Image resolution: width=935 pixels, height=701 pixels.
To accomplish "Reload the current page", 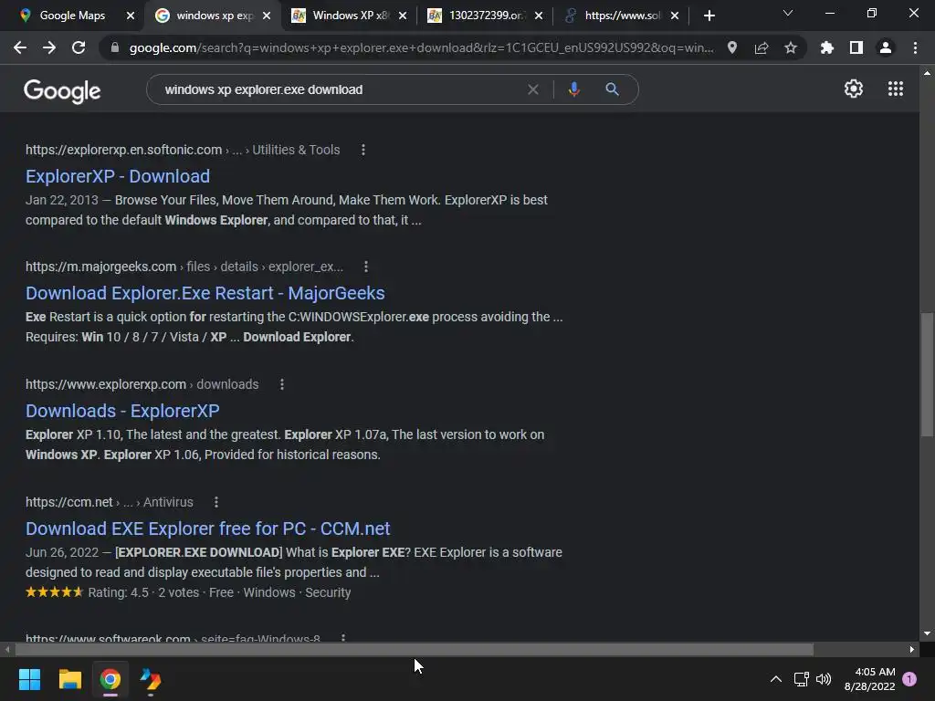I will pos(79,47).
